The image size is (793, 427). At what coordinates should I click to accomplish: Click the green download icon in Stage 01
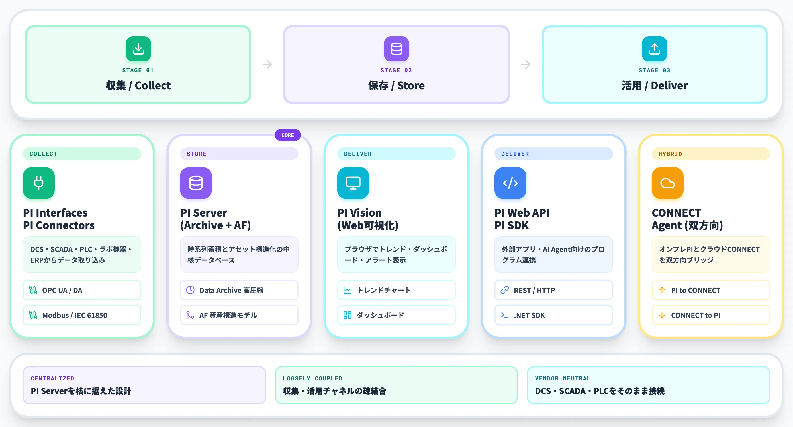click(x=138, y=49)
